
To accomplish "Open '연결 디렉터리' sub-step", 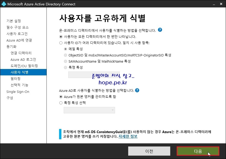I will pyautogui.click(x=21, y=53).
